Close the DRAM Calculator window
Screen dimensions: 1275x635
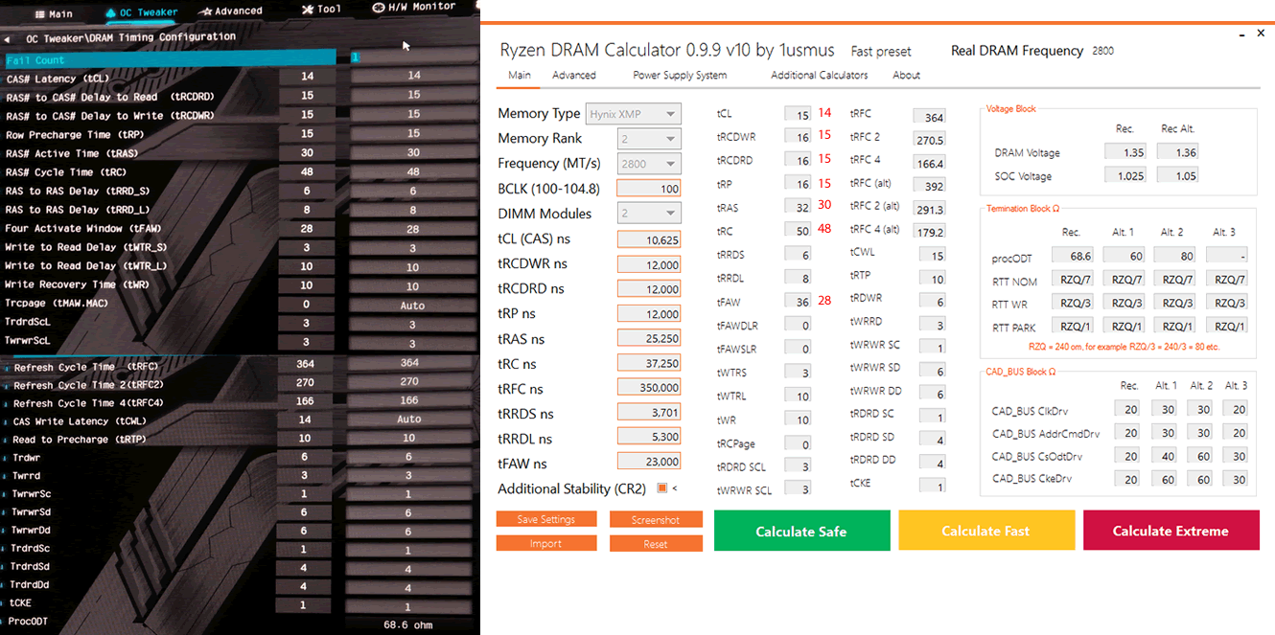1261,34
